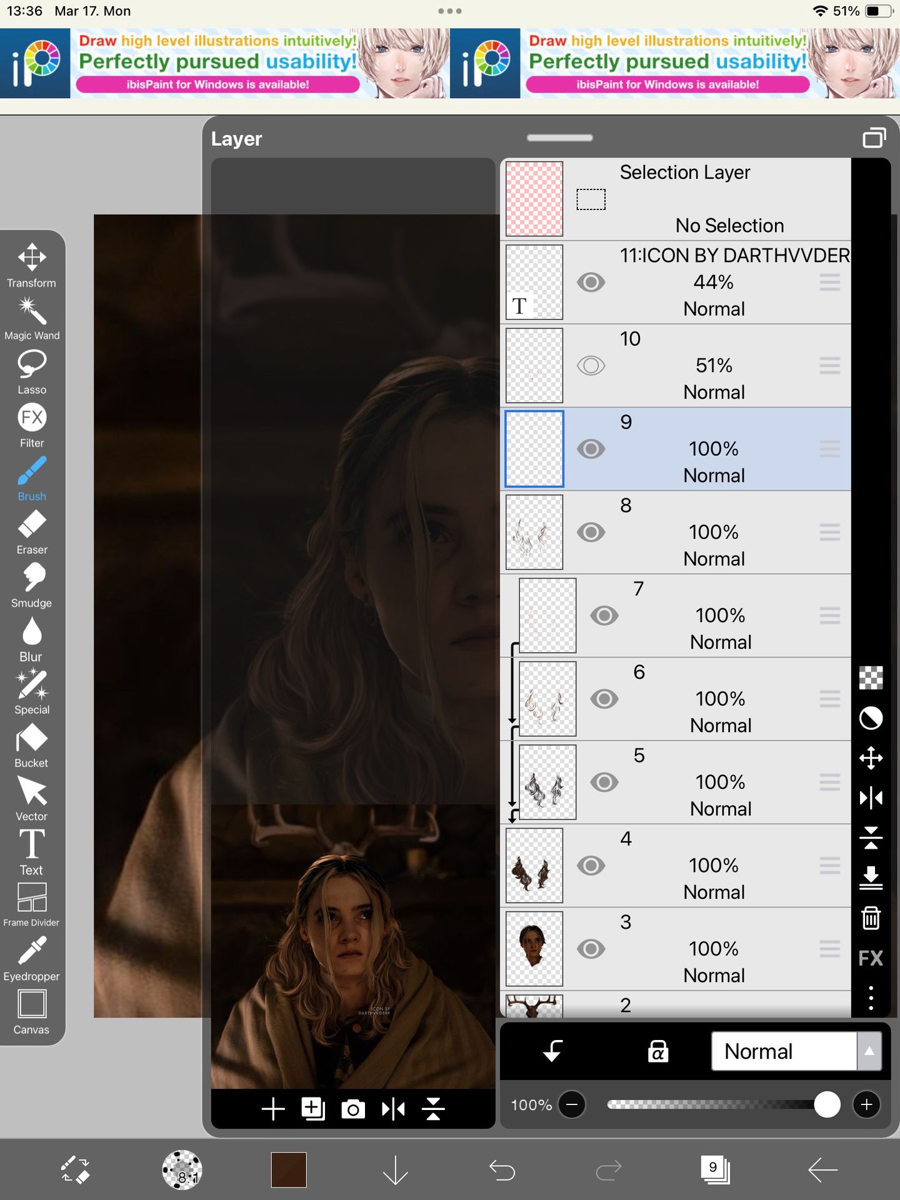Select the Smudge tool
The width and height of the screenshot is (900, 1200).
(x=32, y=586)
